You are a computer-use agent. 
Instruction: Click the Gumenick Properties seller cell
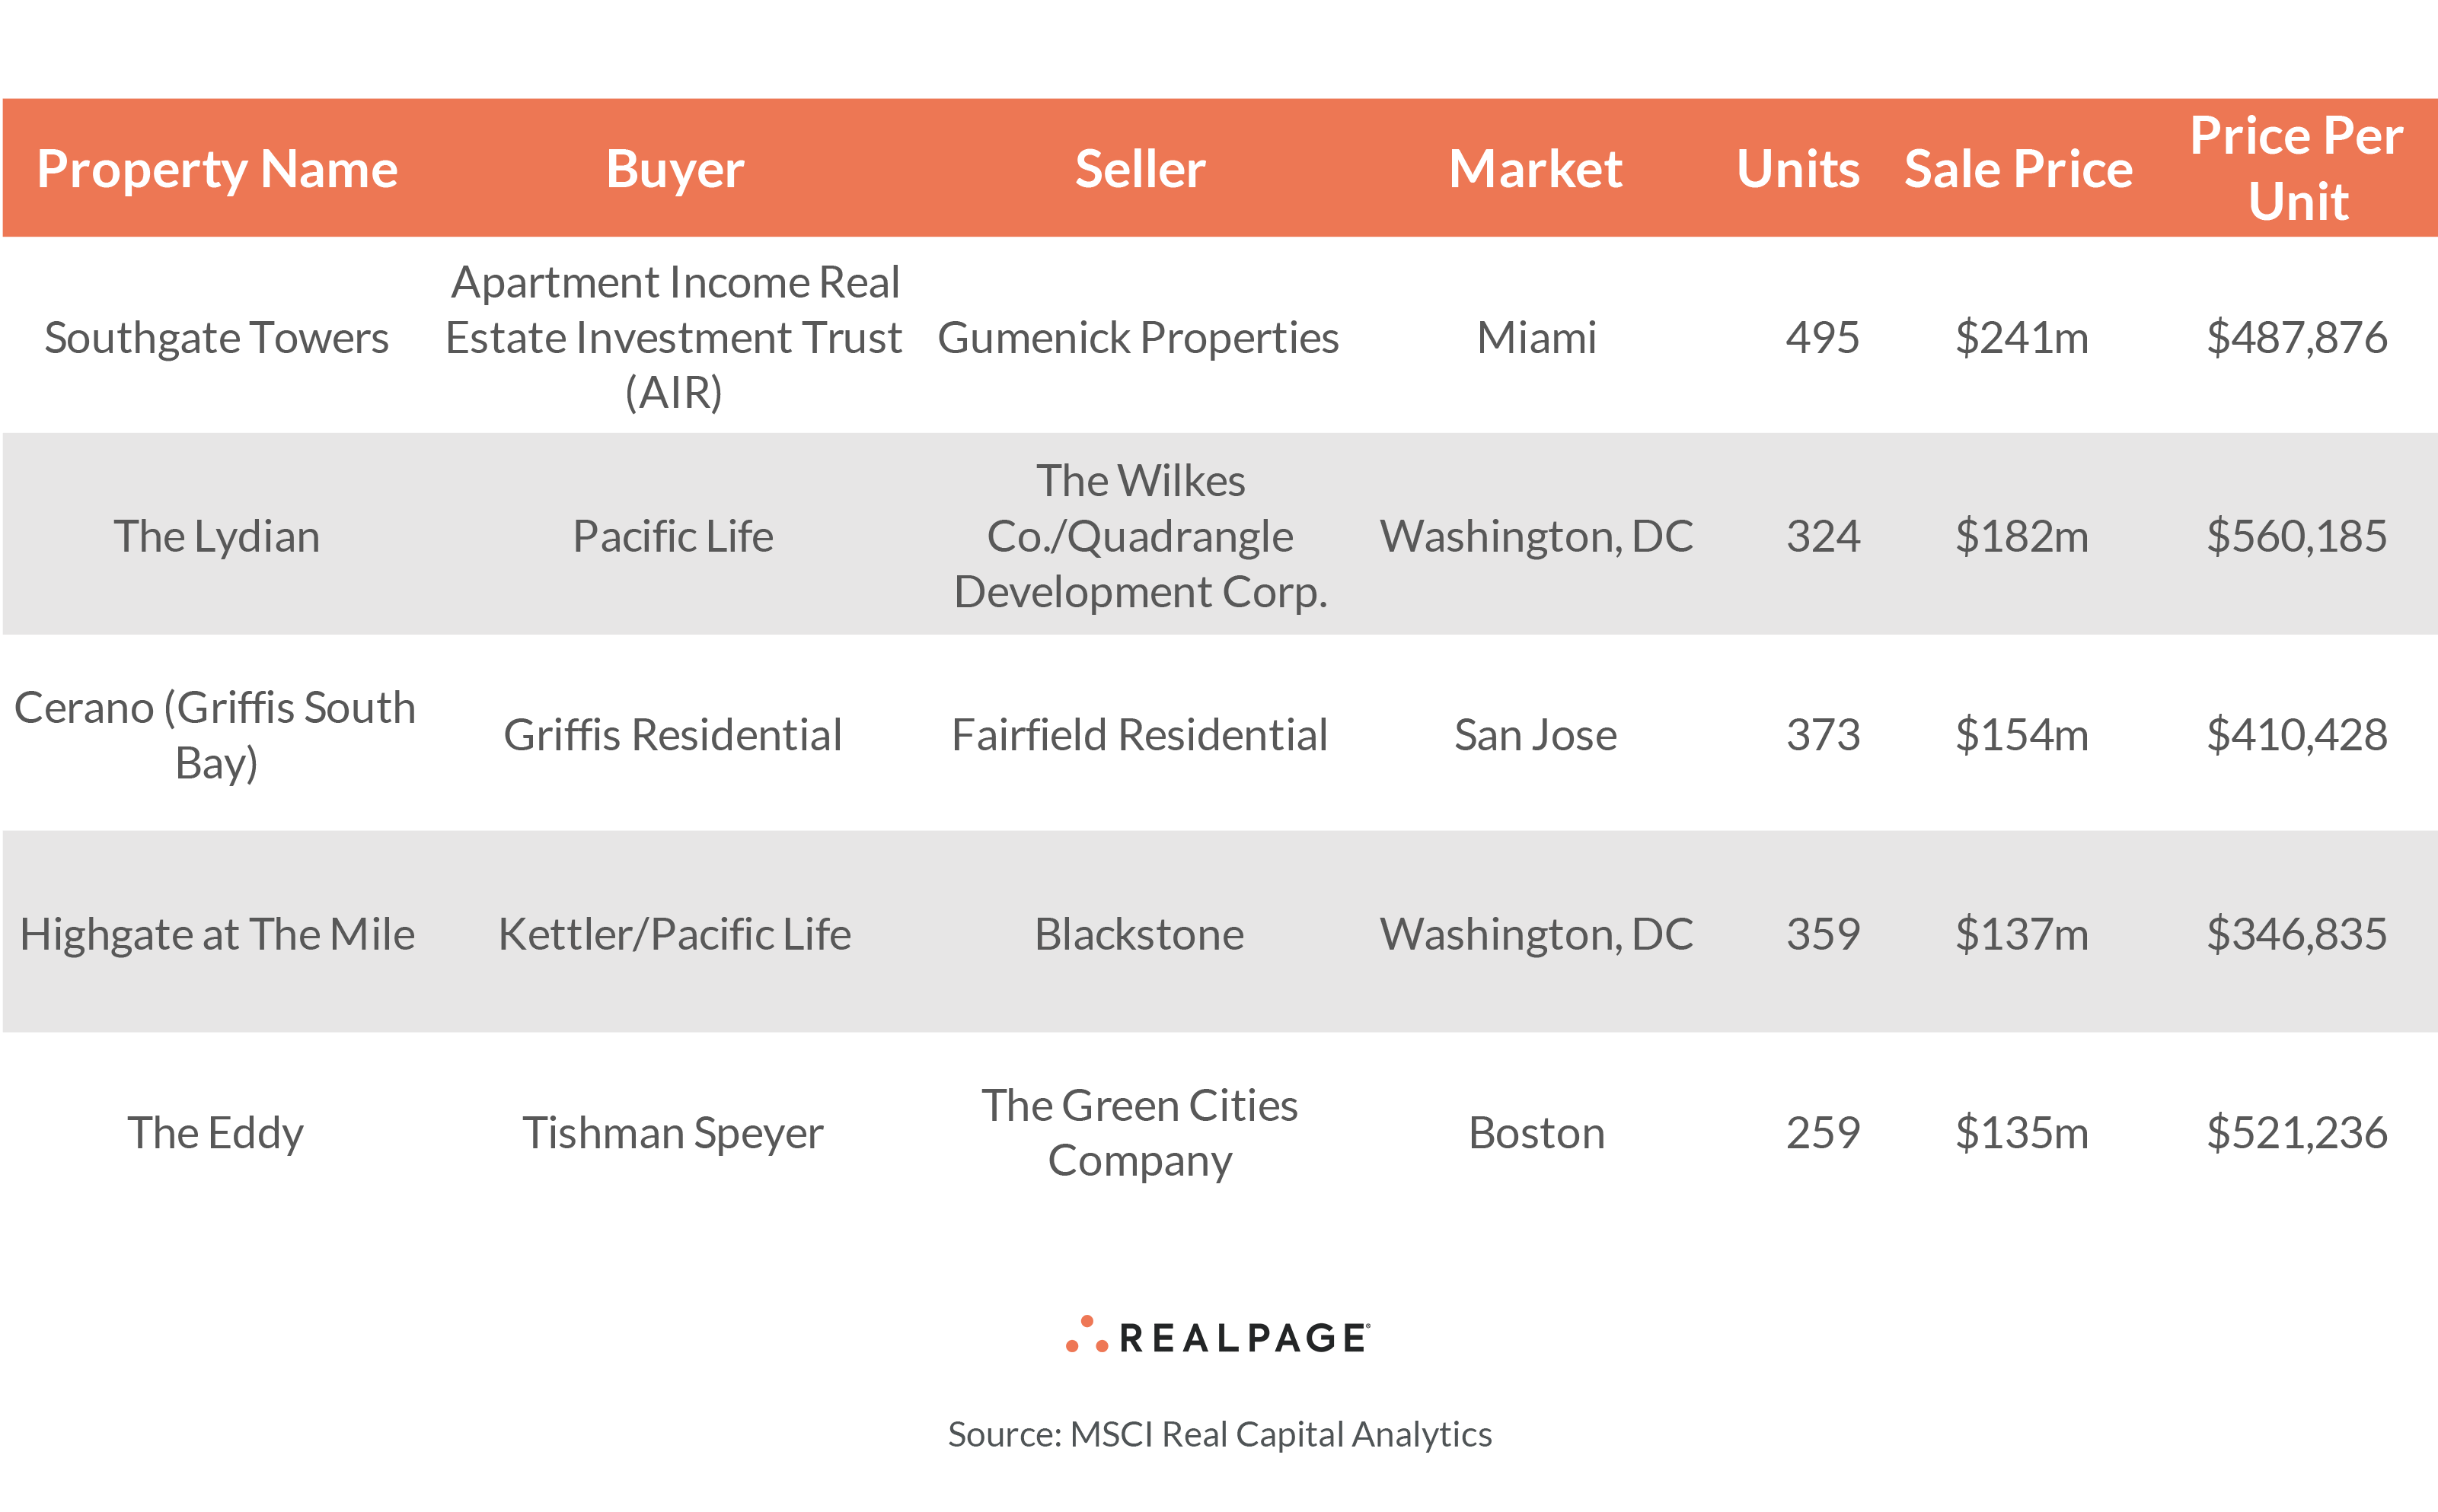pos(1138,338)
